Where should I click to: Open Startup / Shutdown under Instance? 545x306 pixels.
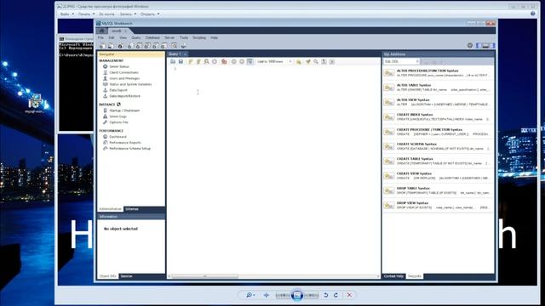(x=124, y=110)
